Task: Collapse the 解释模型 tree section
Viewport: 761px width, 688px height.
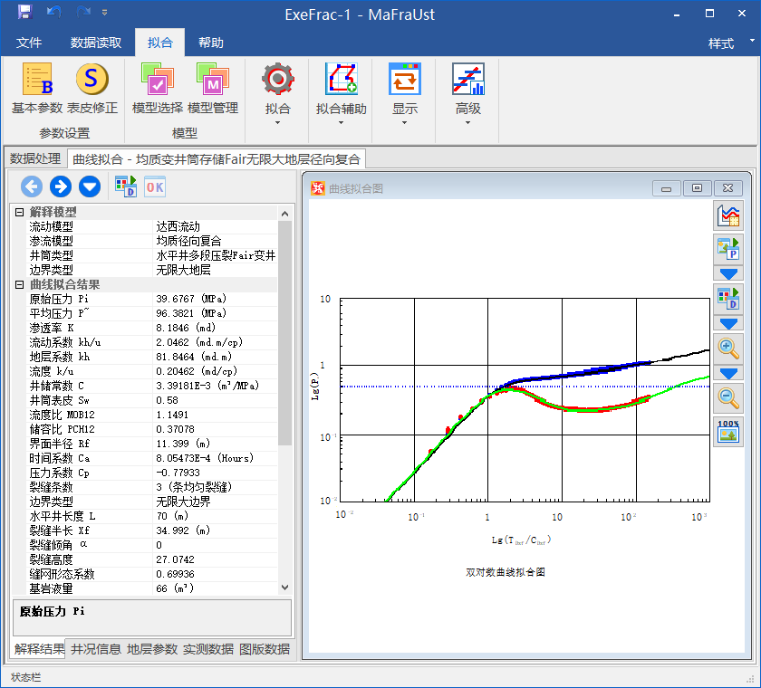Action: point(18,212)
